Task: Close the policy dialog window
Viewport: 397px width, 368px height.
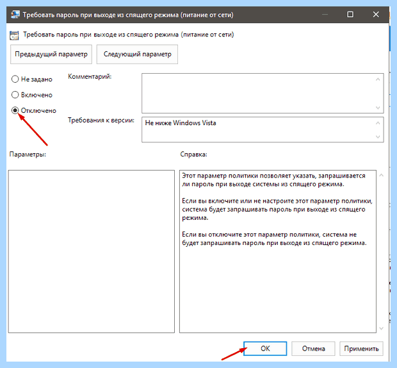Action: [x=376, y=15]
